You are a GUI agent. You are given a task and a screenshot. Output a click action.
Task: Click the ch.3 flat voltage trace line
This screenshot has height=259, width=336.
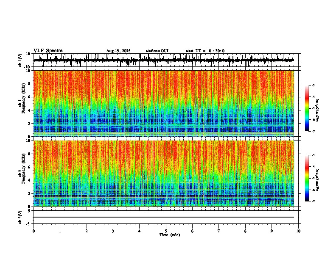163,217
